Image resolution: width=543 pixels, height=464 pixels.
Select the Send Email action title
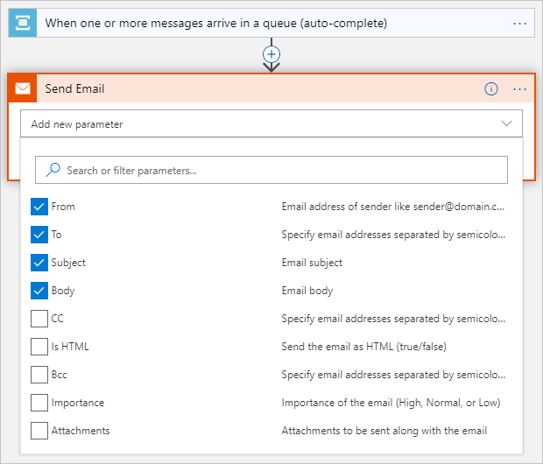[75, 88]
